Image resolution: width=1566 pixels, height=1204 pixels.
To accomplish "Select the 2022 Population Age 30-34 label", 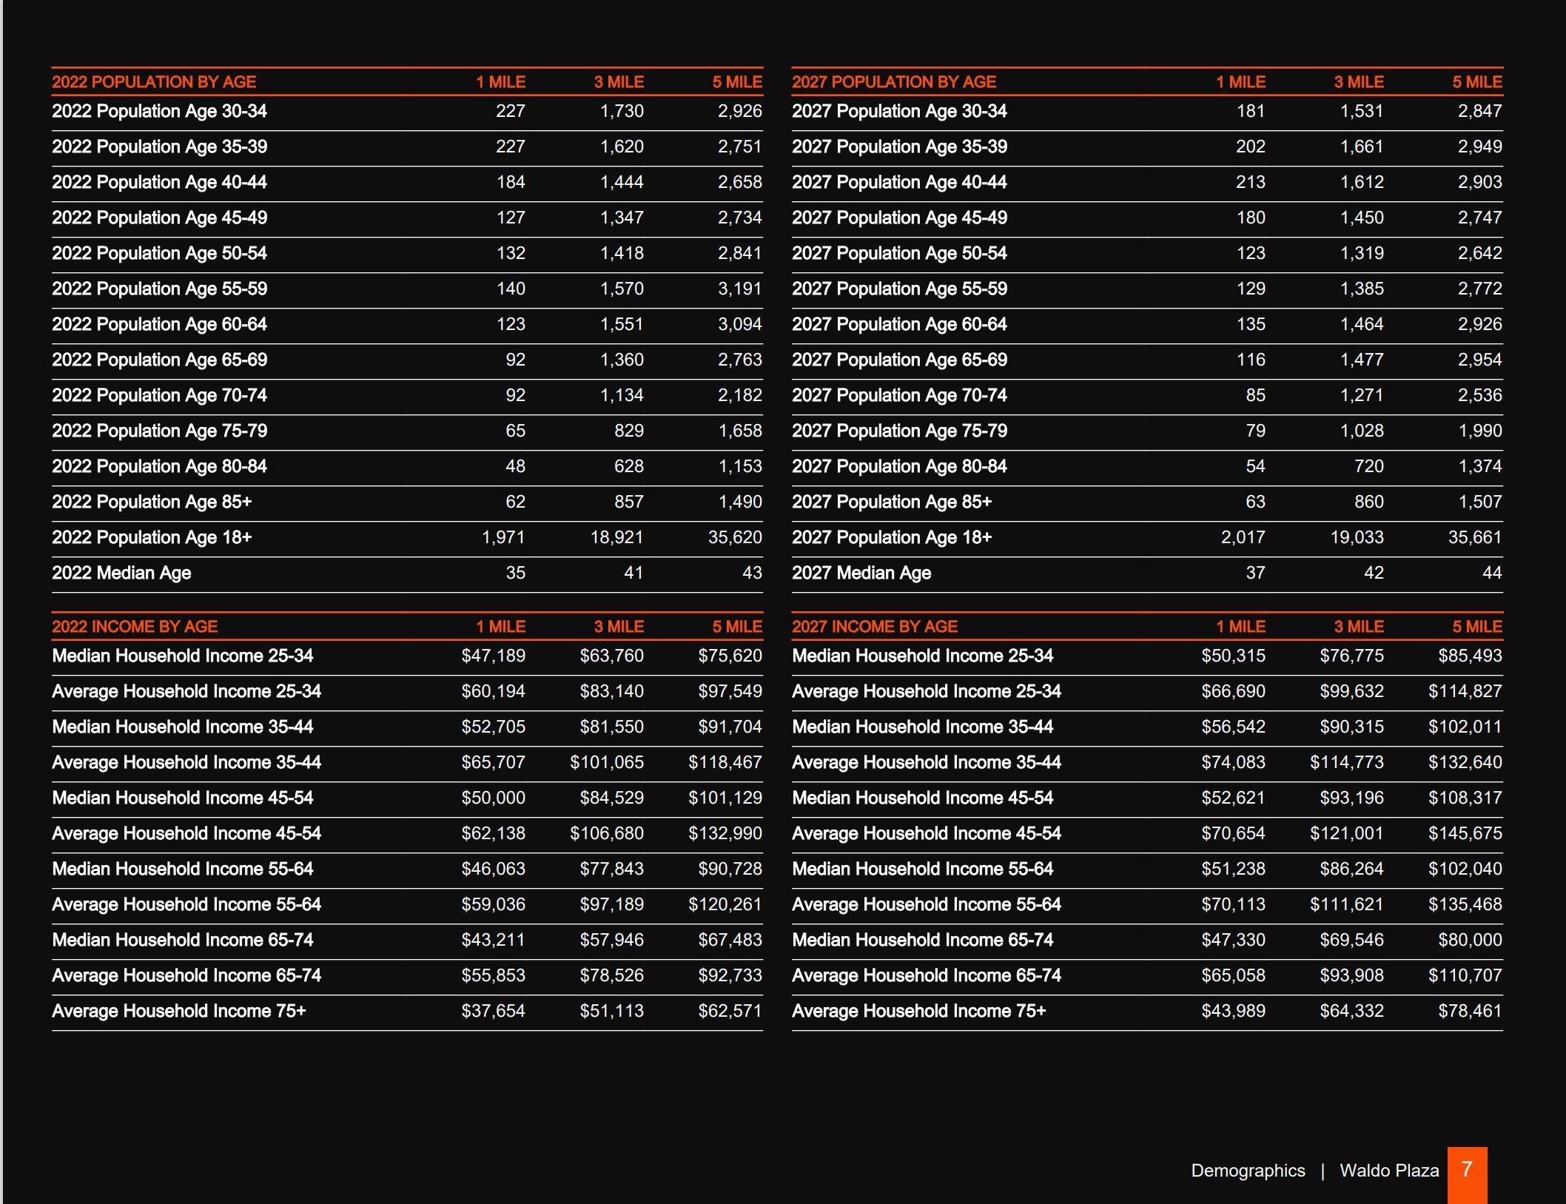I will (x=159, y=111).
